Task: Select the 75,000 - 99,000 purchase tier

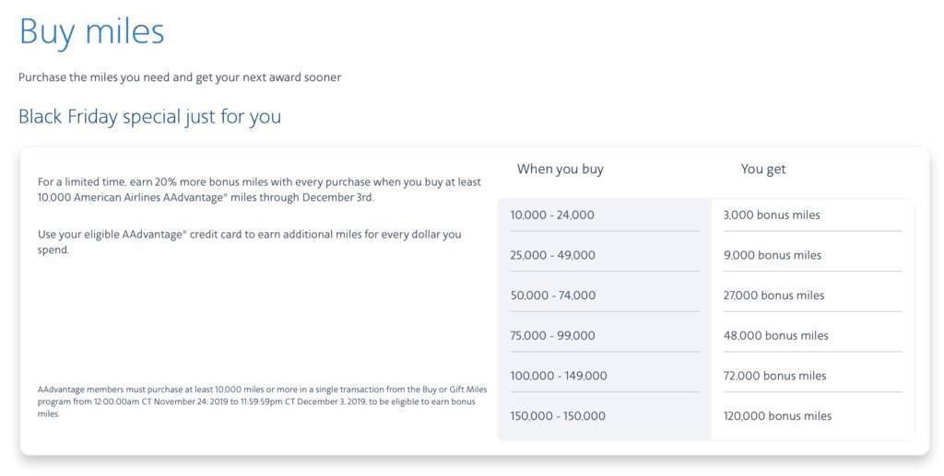Action: [552, 335]
